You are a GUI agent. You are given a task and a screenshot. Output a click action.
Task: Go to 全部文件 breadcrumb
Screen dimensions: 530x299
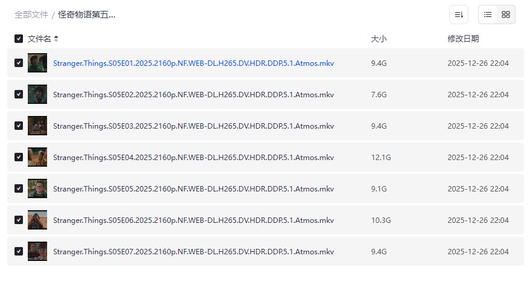click(x=31, y=14)
